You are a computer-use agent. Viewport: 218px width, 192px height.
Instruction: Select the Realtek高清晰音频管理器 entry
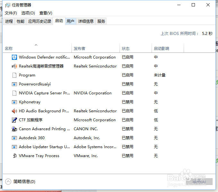[41, 66]
